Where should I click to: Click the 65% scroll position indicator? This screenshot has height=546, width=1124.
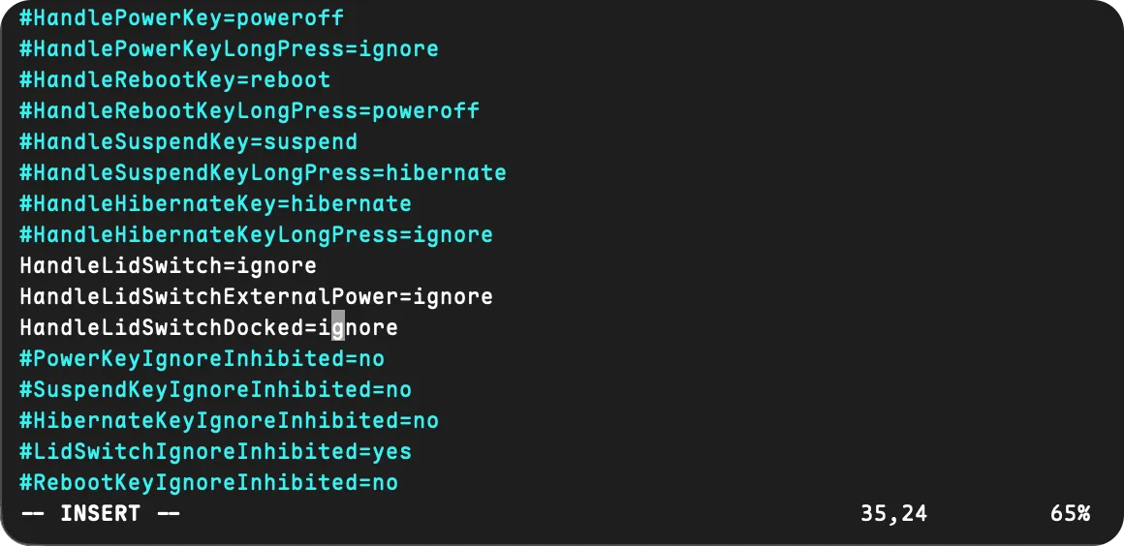(x=1069, y=513)
